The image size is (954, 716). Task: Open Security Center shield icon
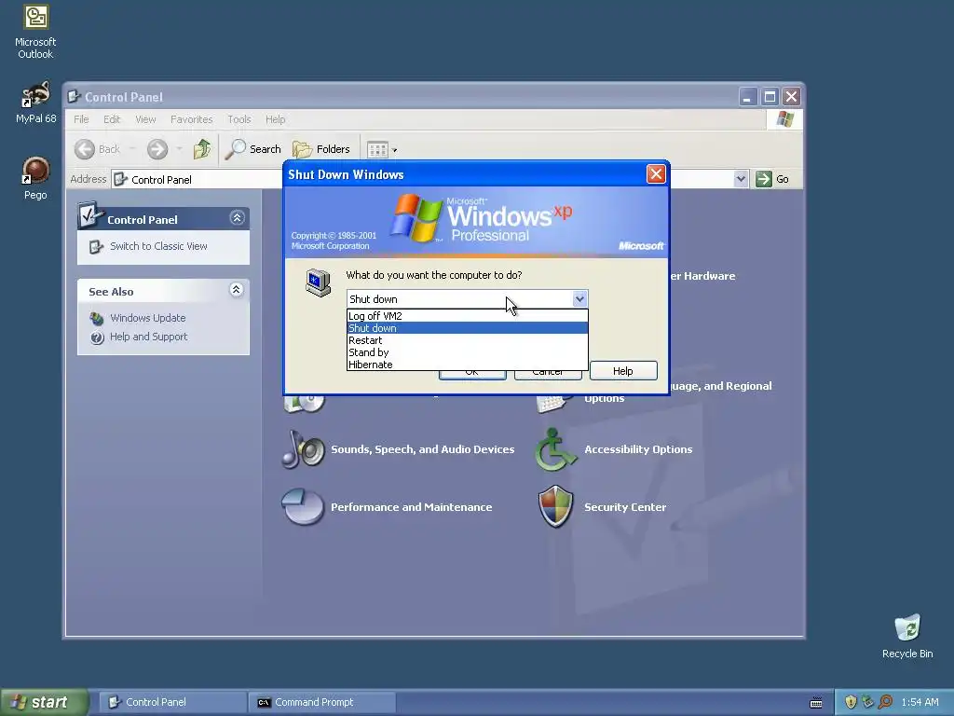coord(555,506)
